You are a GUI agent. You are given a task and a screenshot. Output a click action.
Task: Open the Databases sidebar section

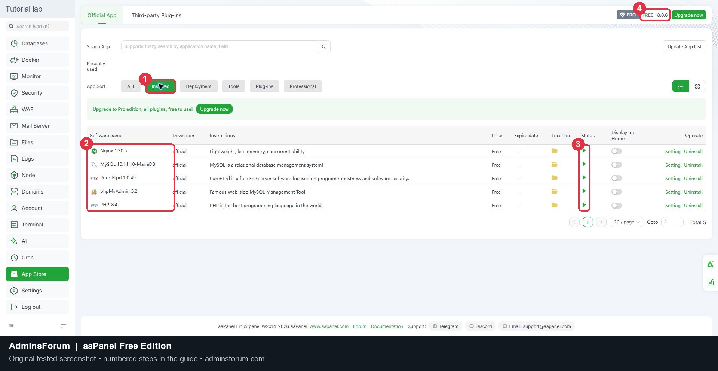pos(37,43)
